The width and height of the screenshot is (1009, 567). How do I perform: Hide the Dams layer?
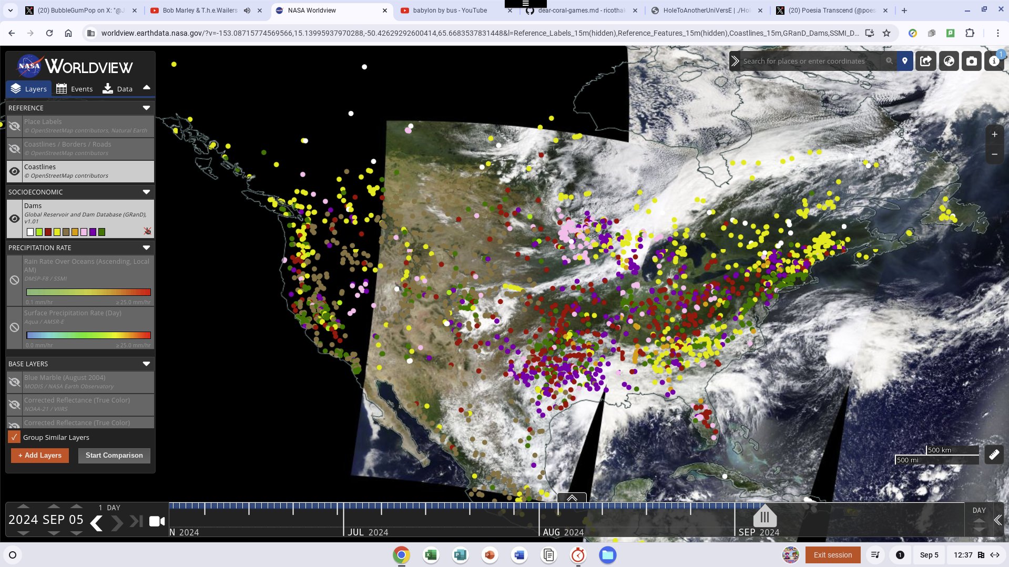(x=14, y=219)
